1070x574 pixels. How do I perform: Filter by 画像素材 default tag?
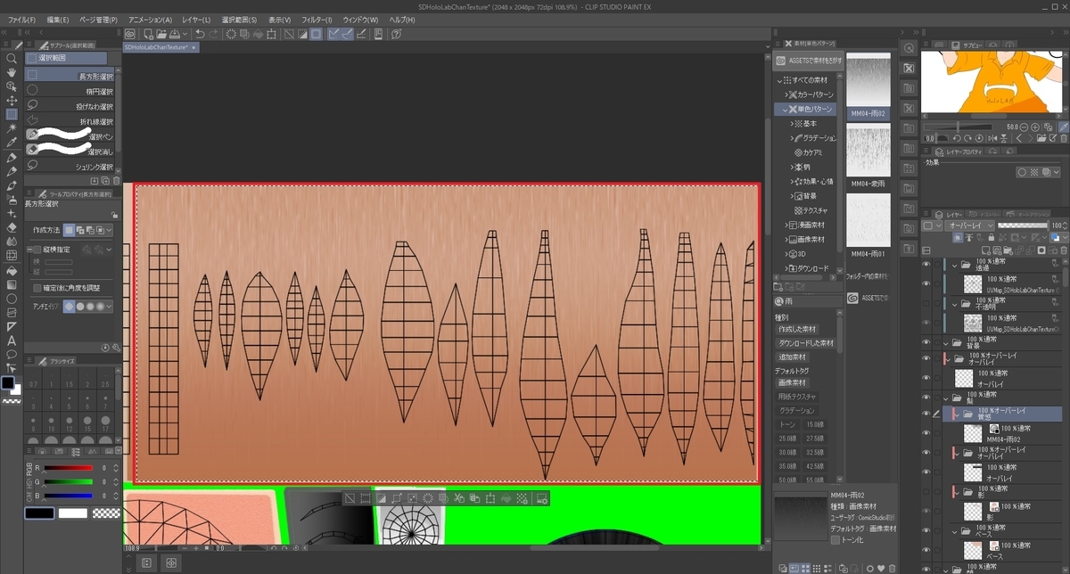(792, 382)
